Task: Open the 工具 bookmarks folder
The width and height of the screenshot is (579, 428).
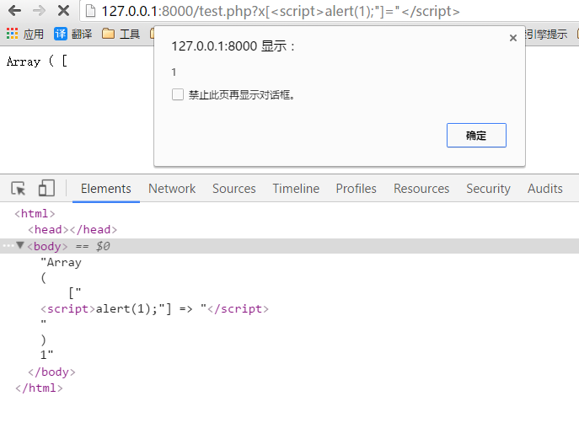Action: tap(121, 34)
